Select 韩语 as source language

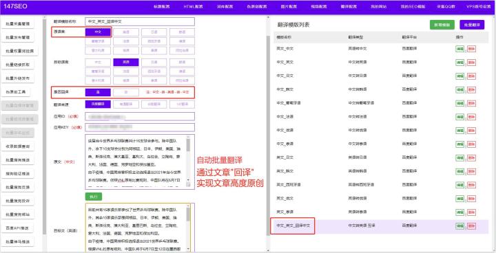tap(182, 32)
